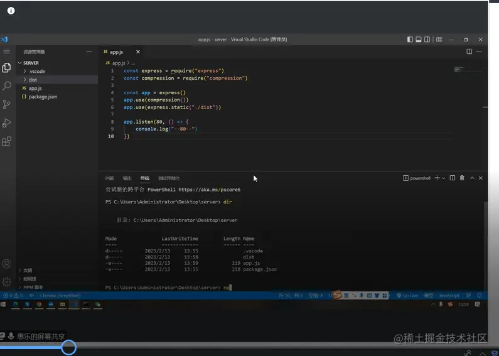Close the app.js editor tab
The height and width of the screenshot is (356, 499).
[138, 51]
